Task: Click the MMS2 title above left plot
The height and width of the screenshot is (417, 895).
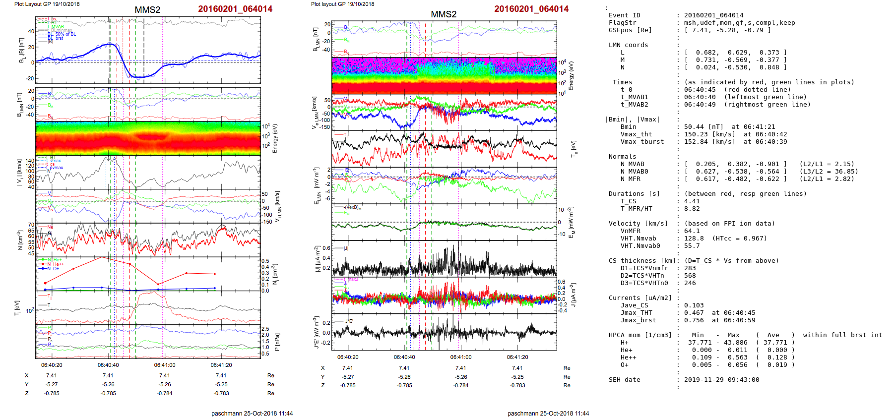Action: coord(147,10)
